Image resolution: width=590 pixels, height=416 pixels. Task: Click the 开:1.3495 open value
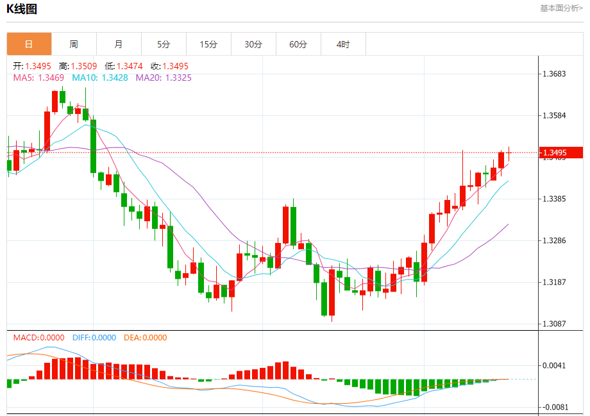[32, 66]
